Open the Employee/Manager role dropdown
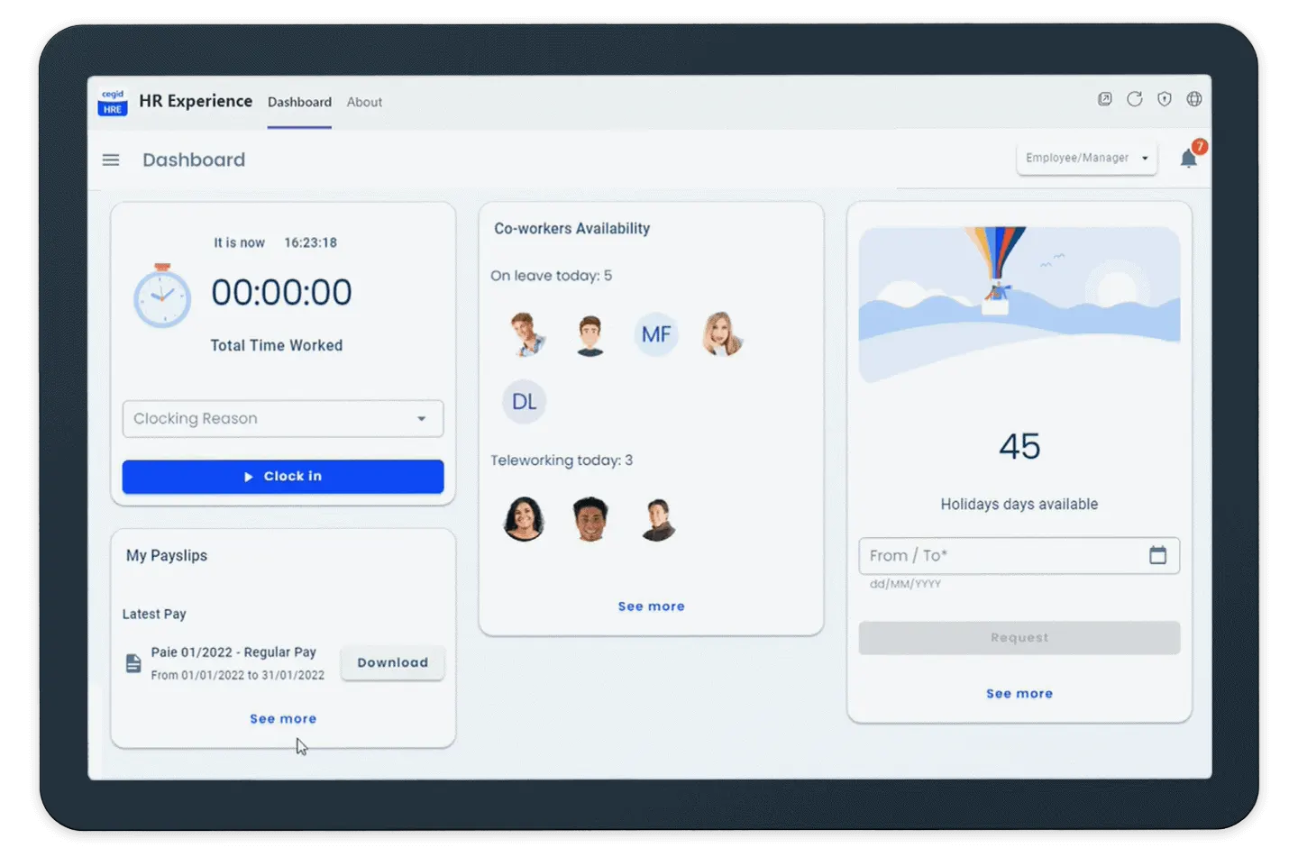 (1086, 159)
